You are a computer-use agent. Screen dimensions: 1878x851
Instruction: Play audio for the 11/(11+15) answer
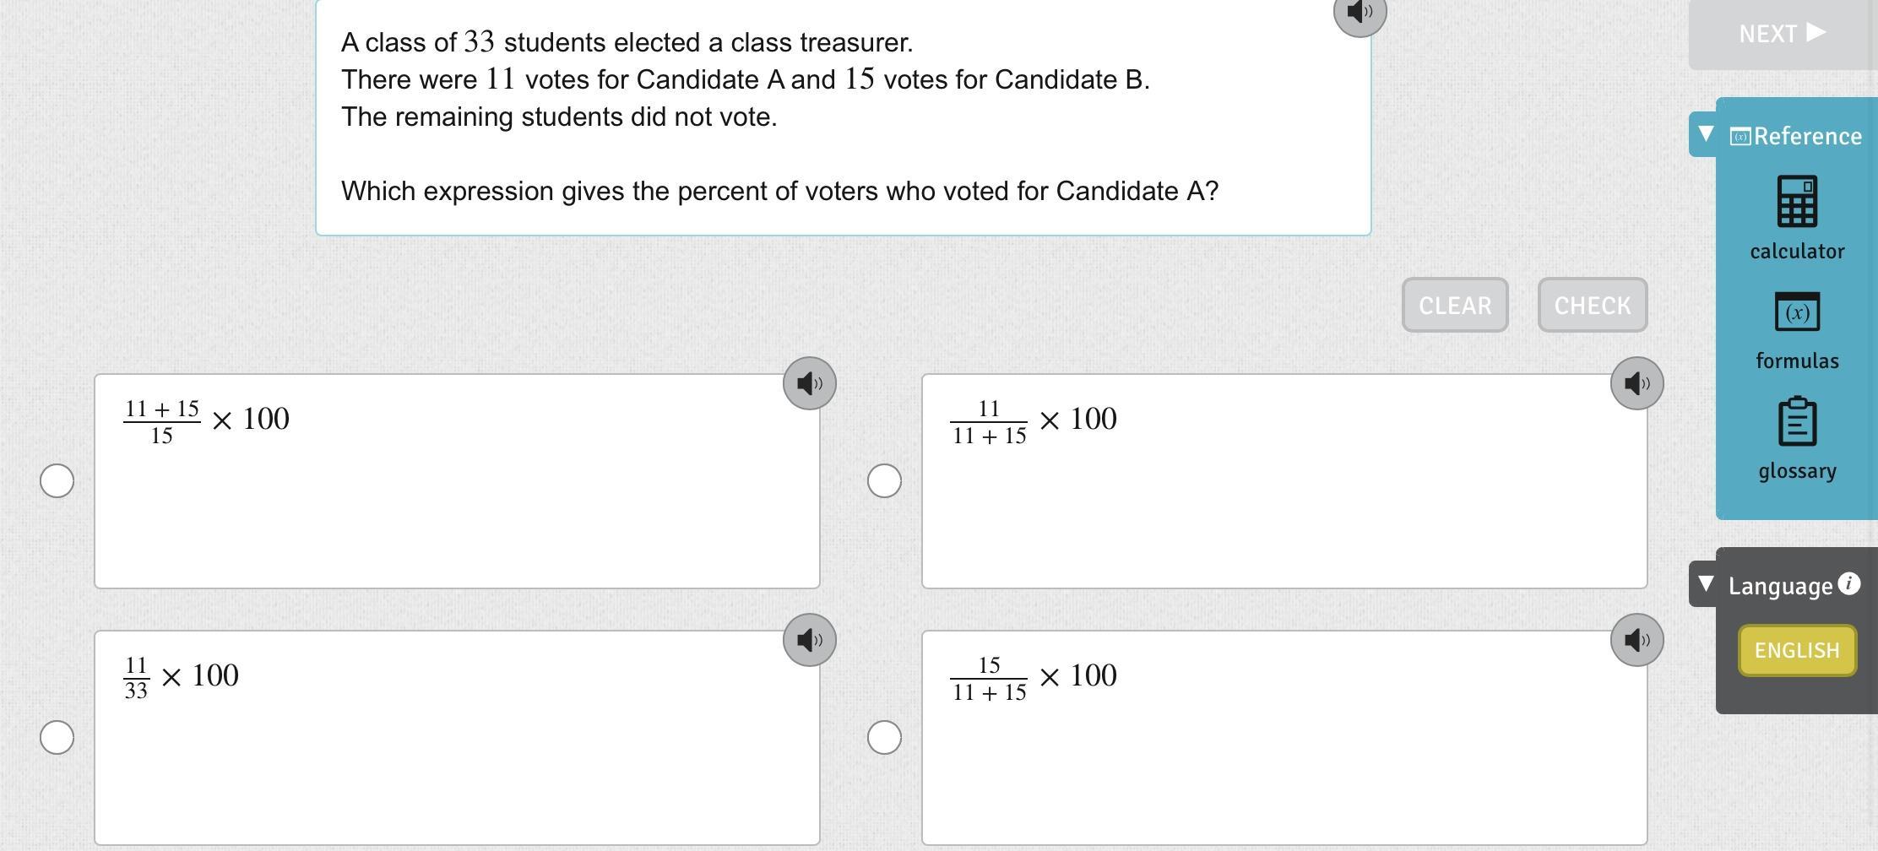pos(1636,383)
